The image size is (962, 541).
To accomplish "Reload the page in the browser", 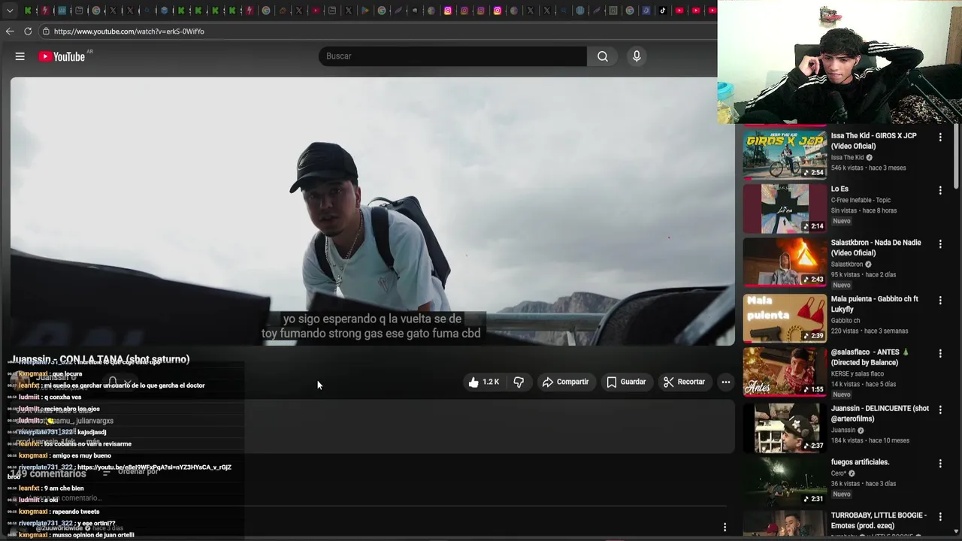I will click(28, 32).
